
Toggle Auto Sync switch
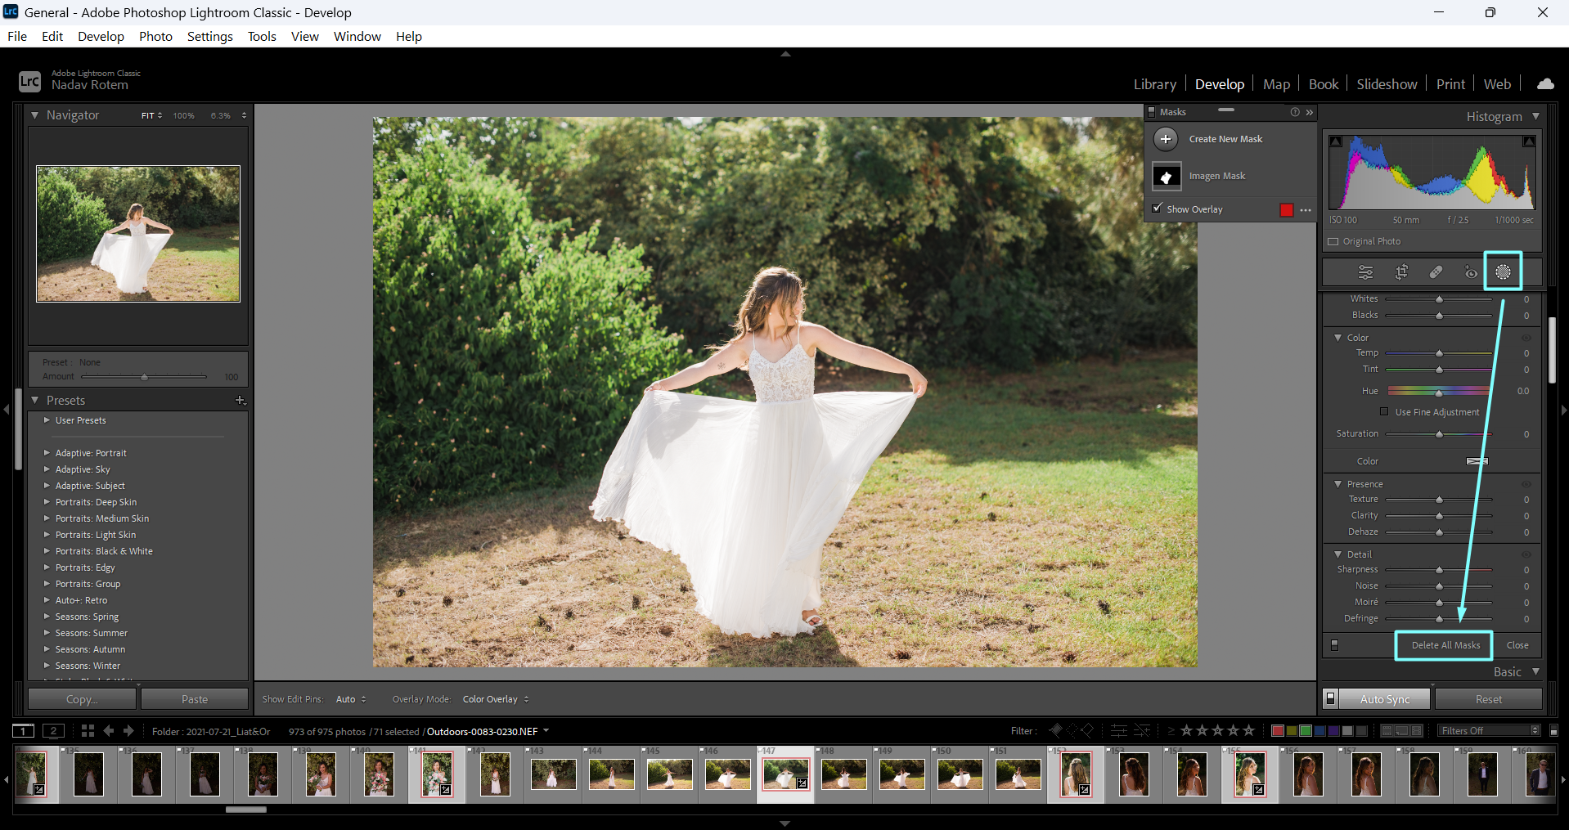(x=1331, y=699)
